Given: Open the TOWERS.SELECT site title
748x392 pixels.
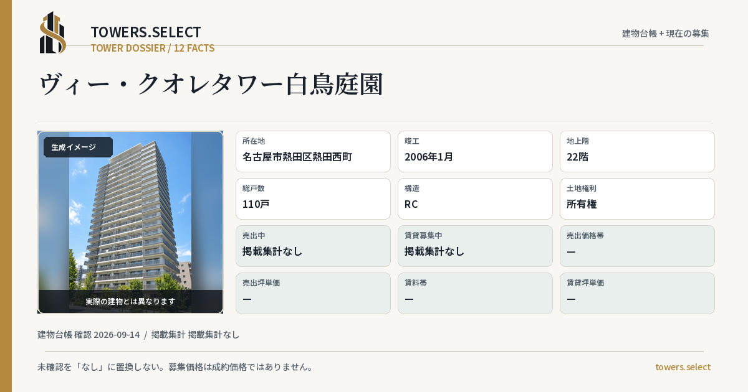Looking at the screenshot, I should coord(146,32).
